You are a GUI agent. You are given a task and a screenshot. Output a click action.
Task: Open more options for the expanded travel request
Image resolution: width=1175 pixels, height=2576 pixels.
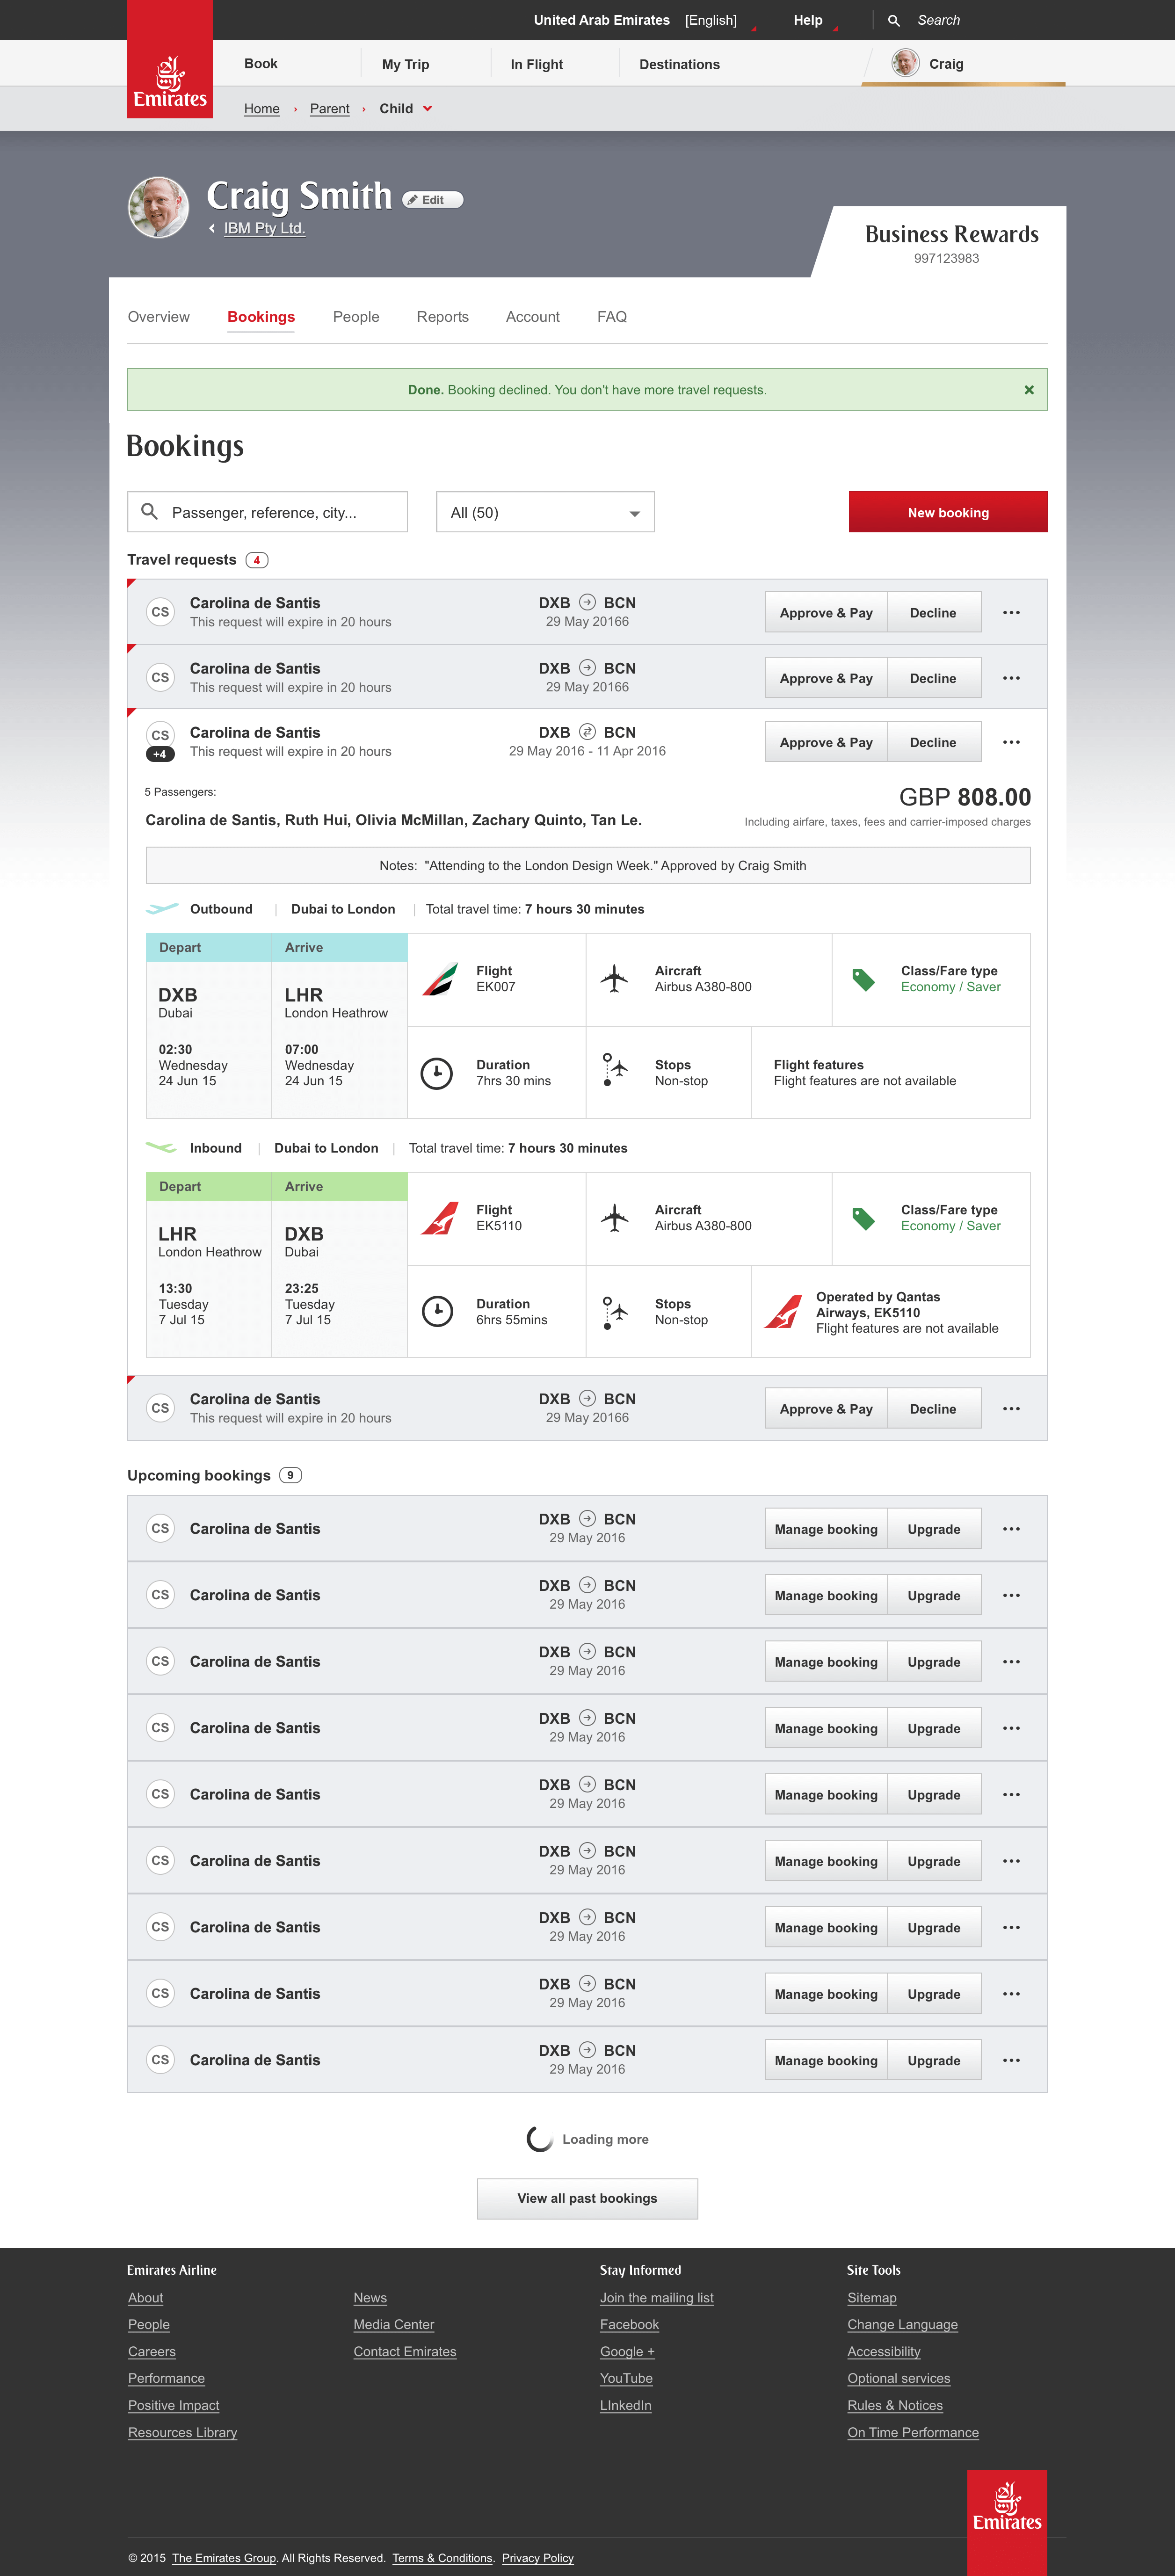click(x=1011, y=742)
